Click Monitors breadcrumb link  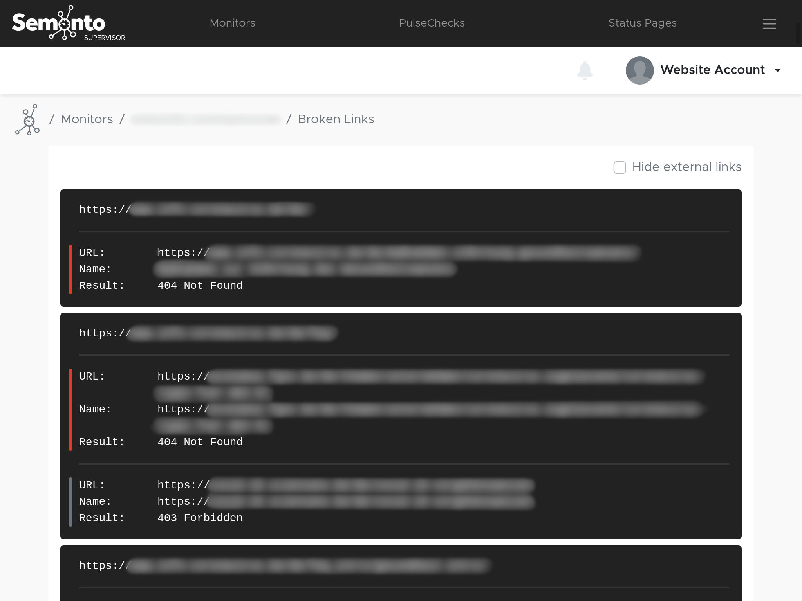pos(87,119)
